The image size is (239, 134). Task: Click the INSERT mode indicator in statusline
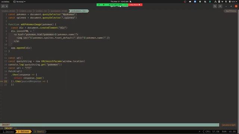6,125
